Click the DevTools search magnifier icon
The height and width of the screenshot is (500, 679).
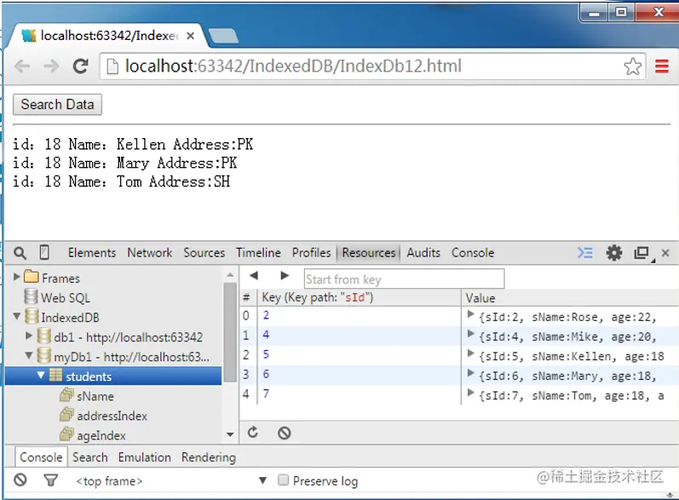(x=20, y=253)
